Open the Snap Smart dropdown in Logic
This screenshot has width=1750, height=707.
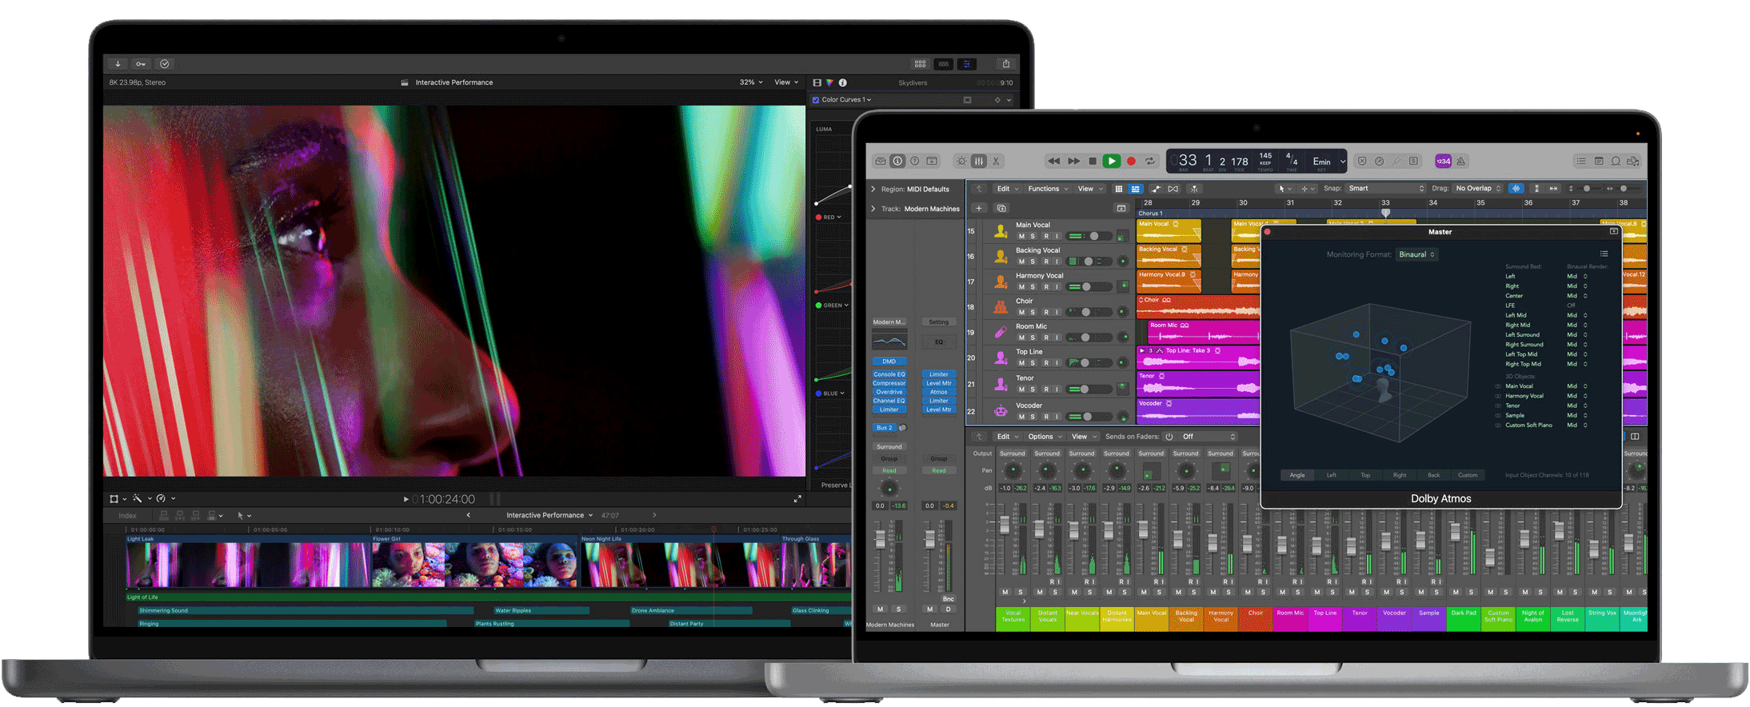1386,189
